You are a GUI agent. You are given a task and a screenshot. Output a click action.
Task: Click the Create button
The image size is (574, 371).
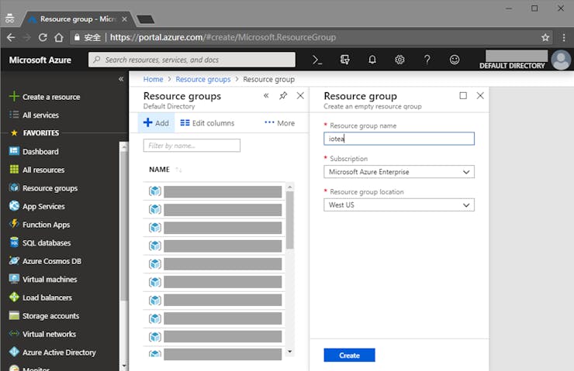[349, 356]
